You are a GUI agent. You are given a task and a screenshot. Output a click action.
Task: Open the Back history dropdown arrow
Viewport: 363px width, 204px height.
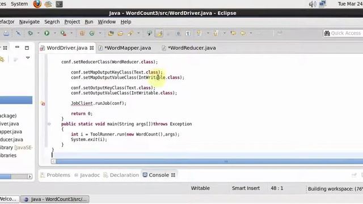(251, 33)
